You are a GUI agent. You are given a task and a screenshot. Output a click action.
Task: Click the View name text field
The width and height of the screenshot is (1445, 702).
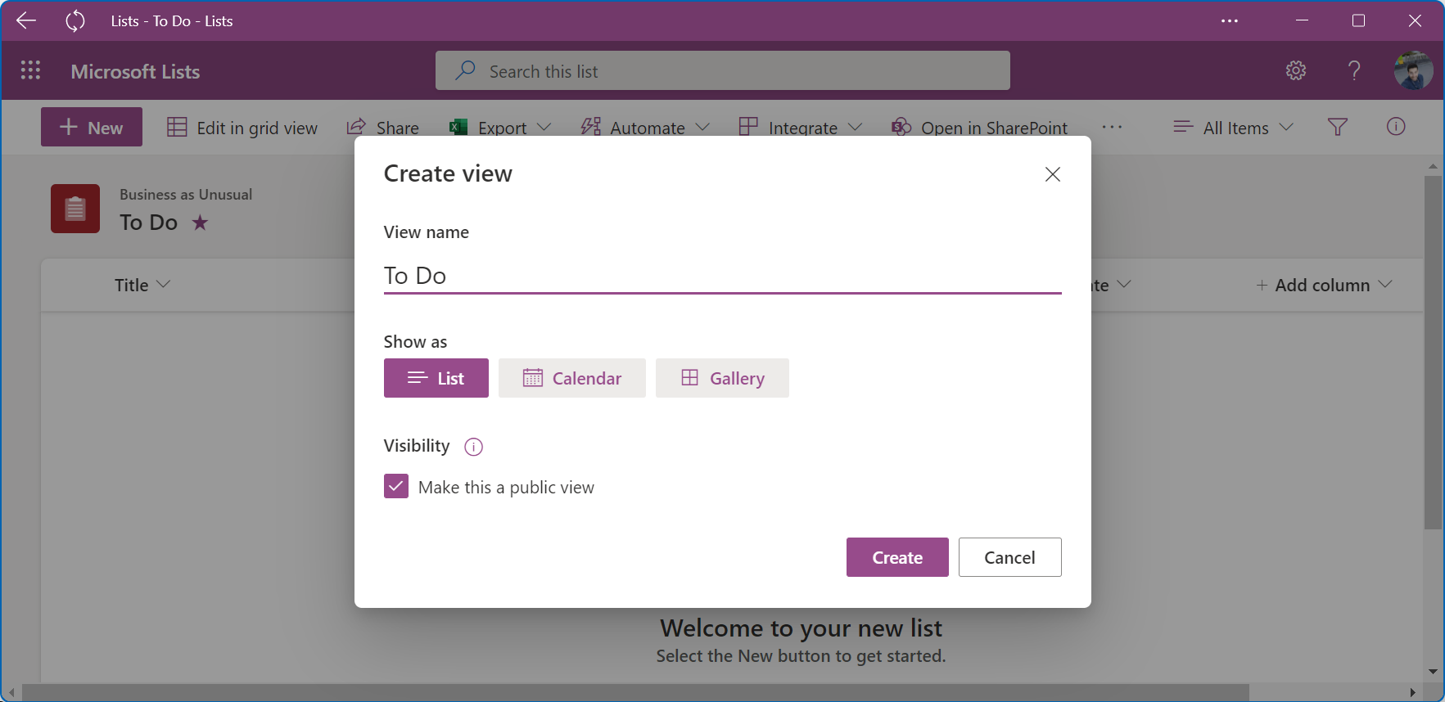[721, 276]
